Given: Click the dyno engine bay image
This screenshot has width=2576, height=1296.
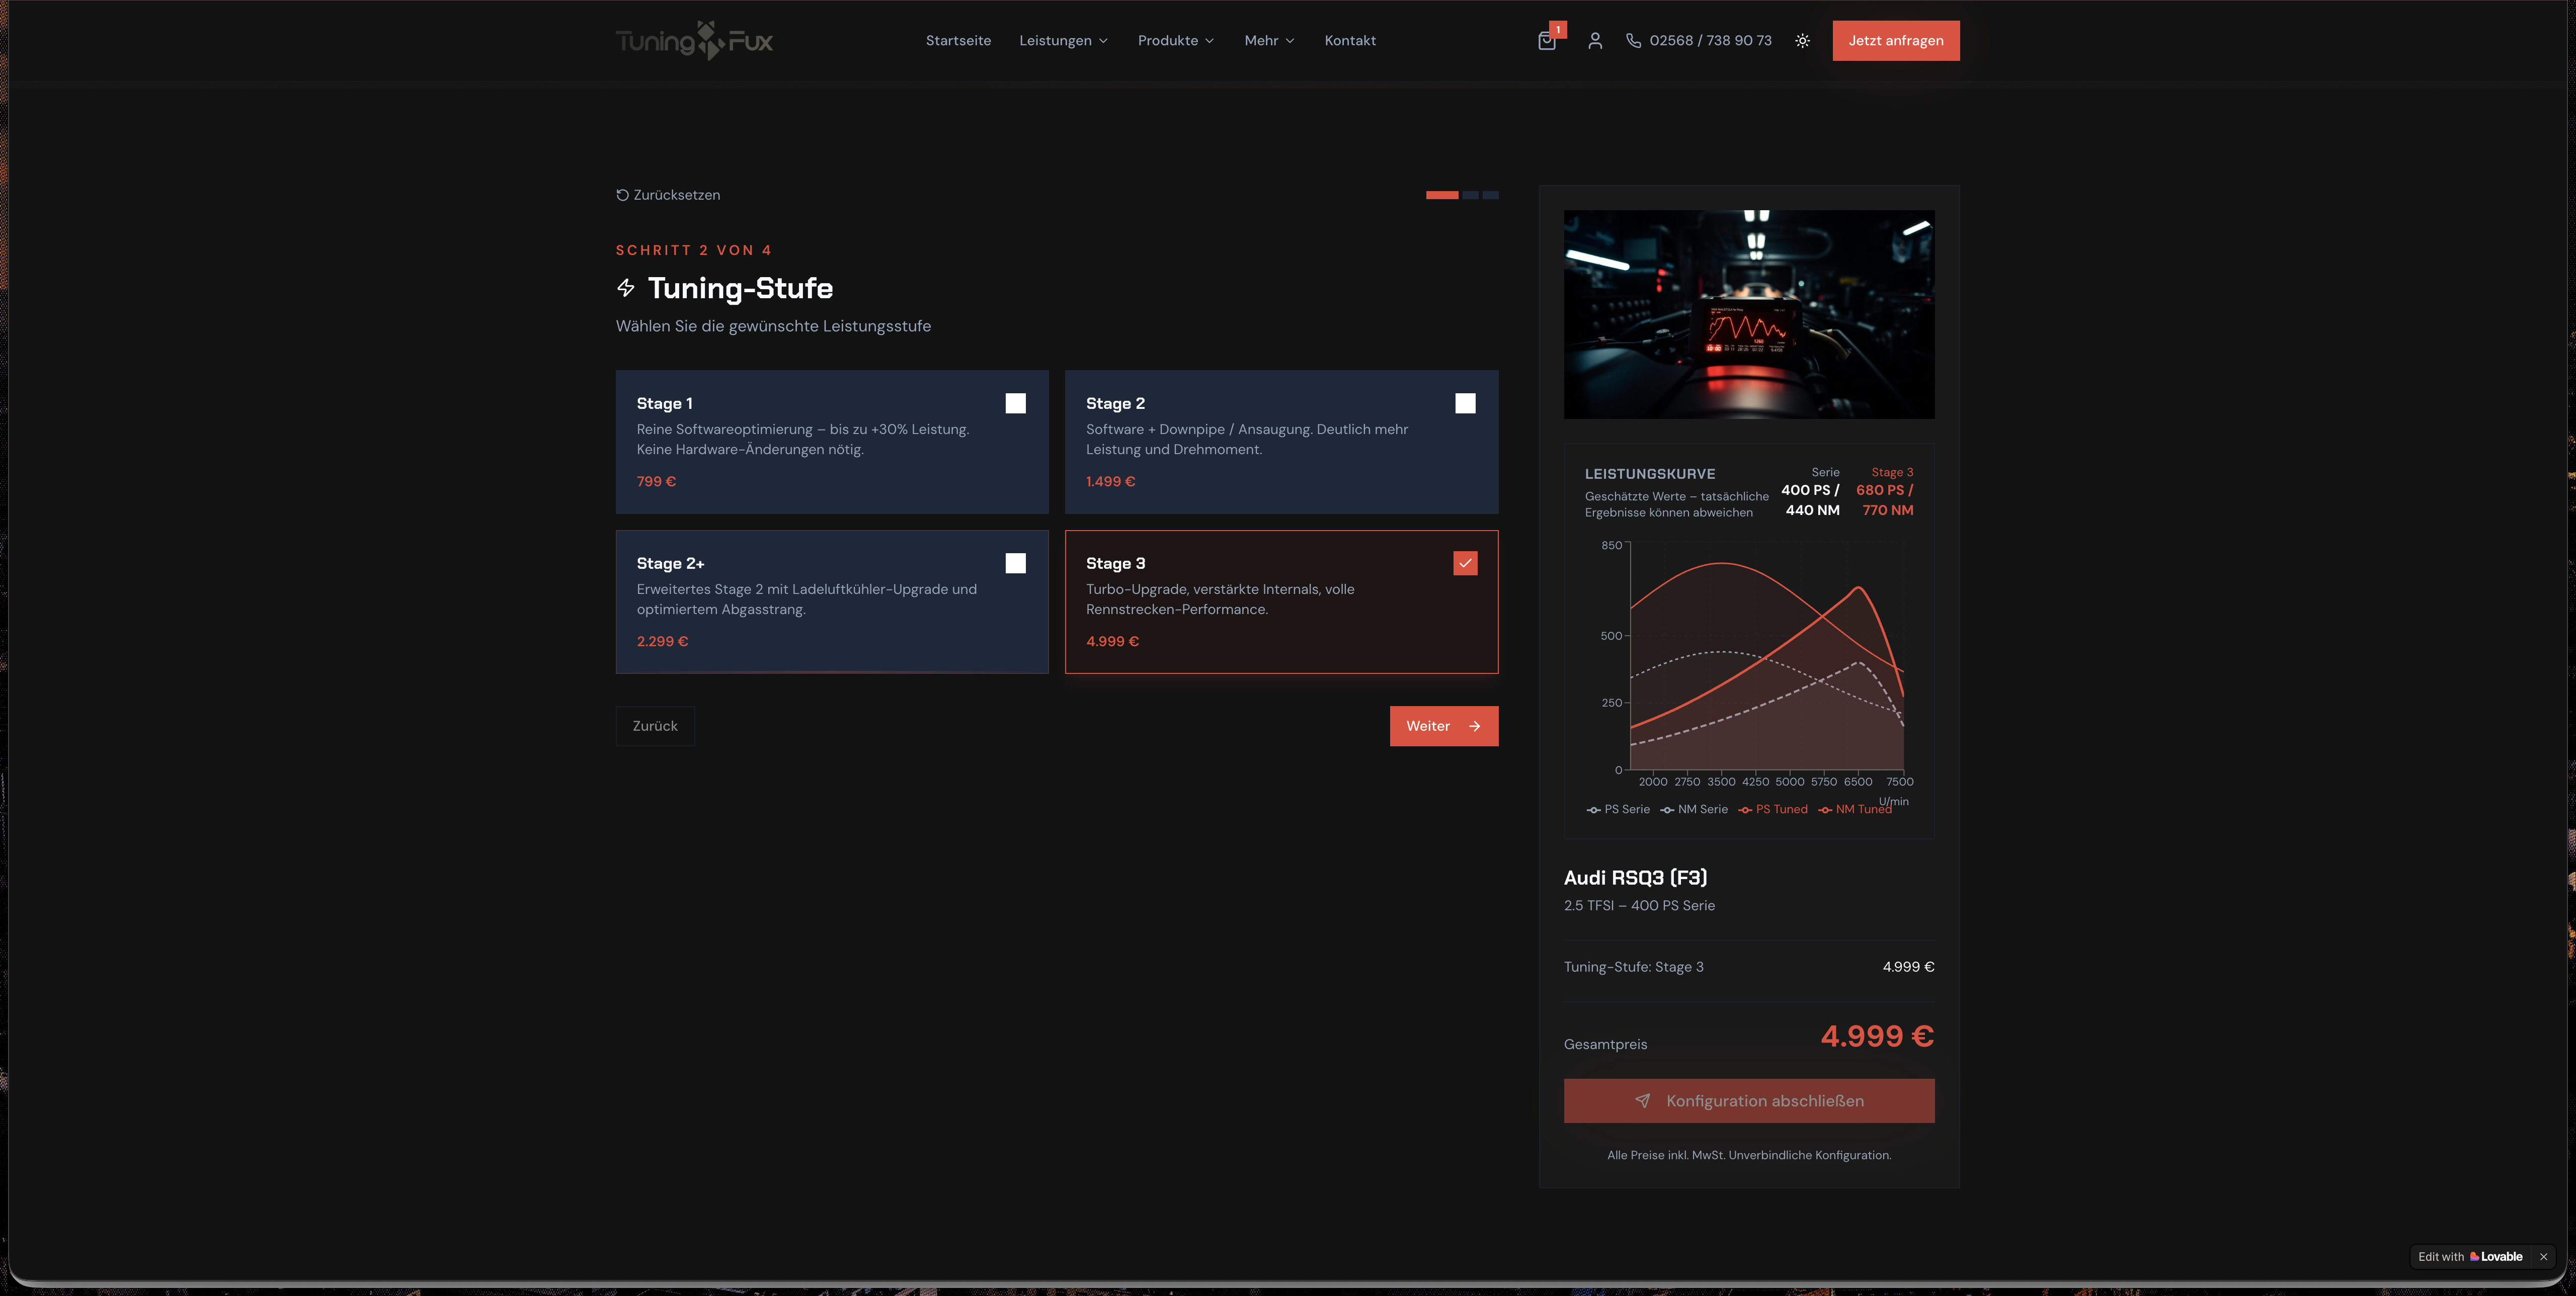Looking at the screenshot, I should 1749,315.
